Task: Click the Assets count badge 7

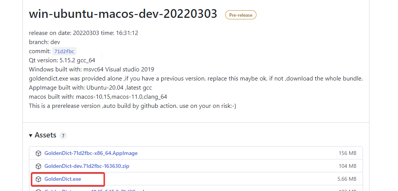Action: (x=63, y=136)
